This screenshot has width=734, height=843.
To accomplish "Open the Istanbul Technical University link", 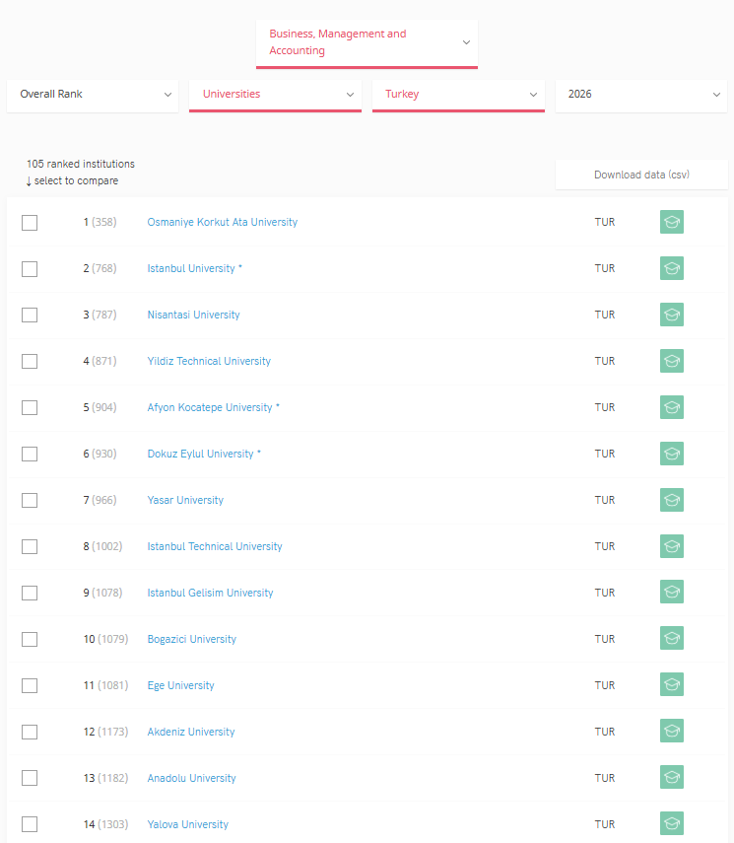I will click(215, 546).
